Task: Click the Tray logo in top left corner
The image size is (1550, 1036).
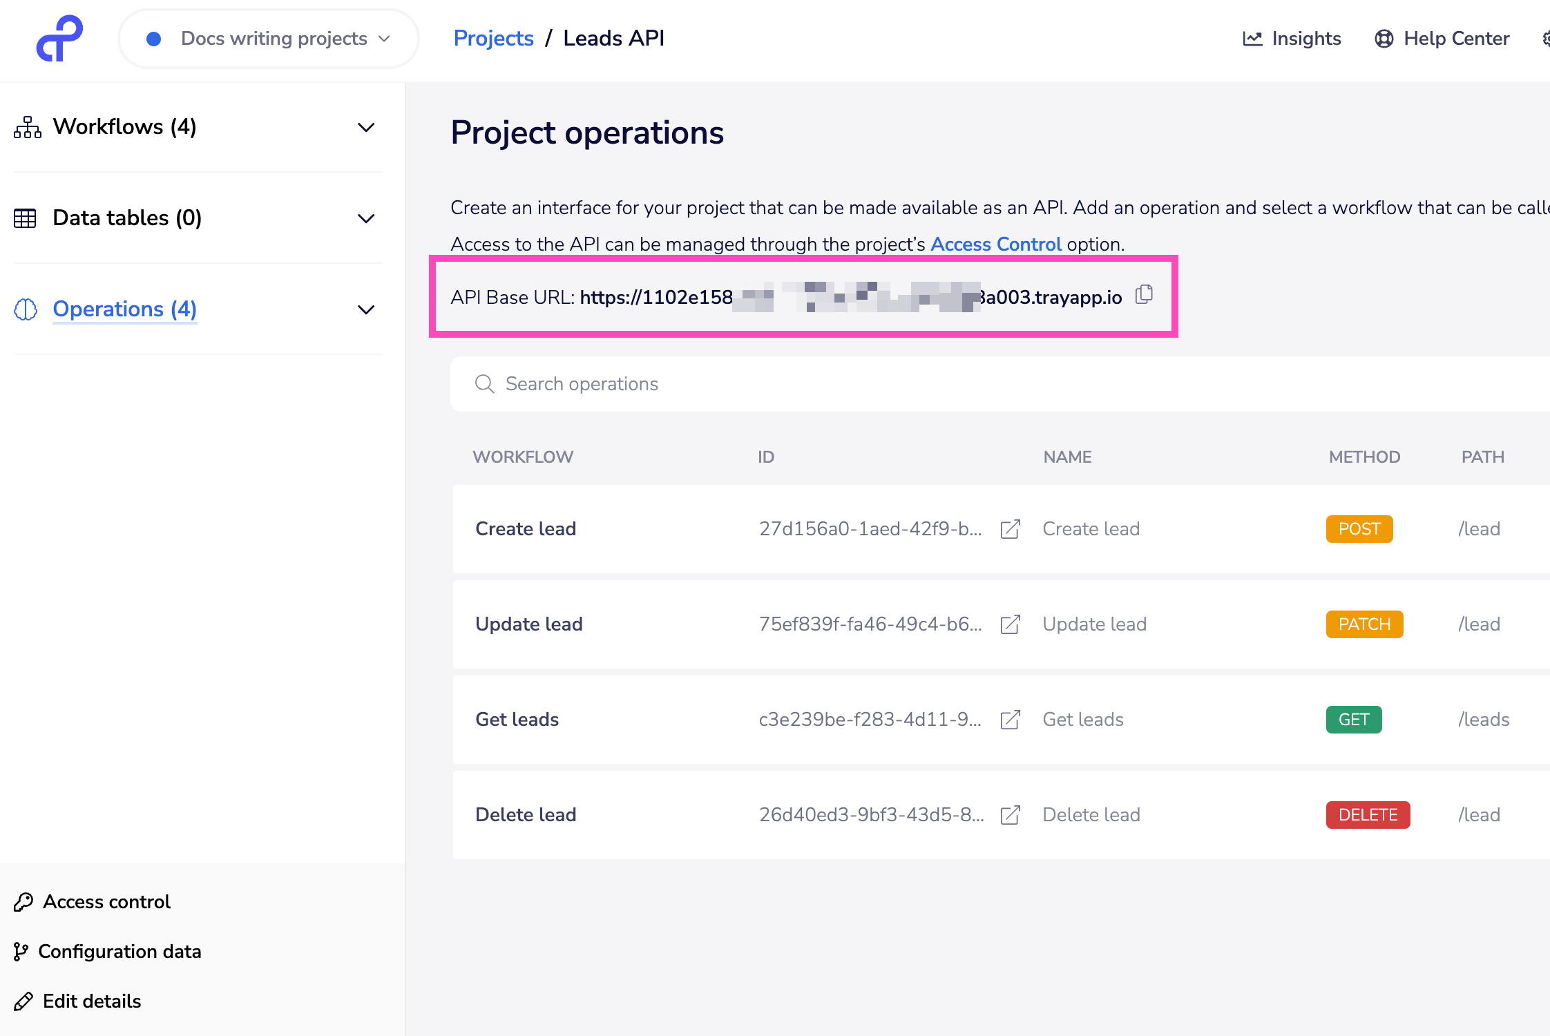Action: 59,39
